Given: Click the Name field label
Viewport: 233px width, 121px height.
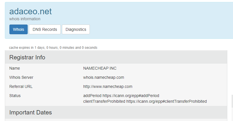Looking at the screenshot, I should (15, 68).
